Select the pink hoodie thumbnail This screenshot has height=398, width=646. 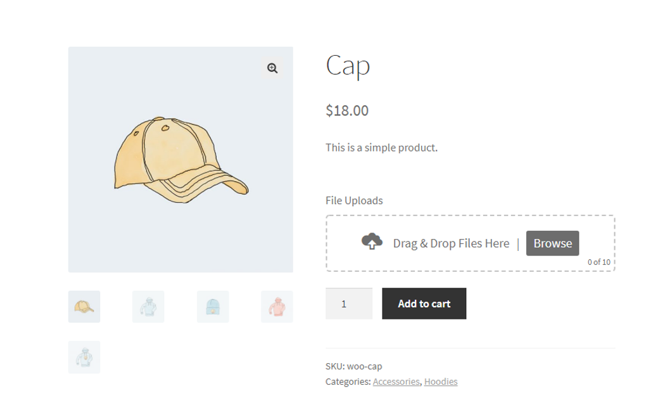point(275,307)
